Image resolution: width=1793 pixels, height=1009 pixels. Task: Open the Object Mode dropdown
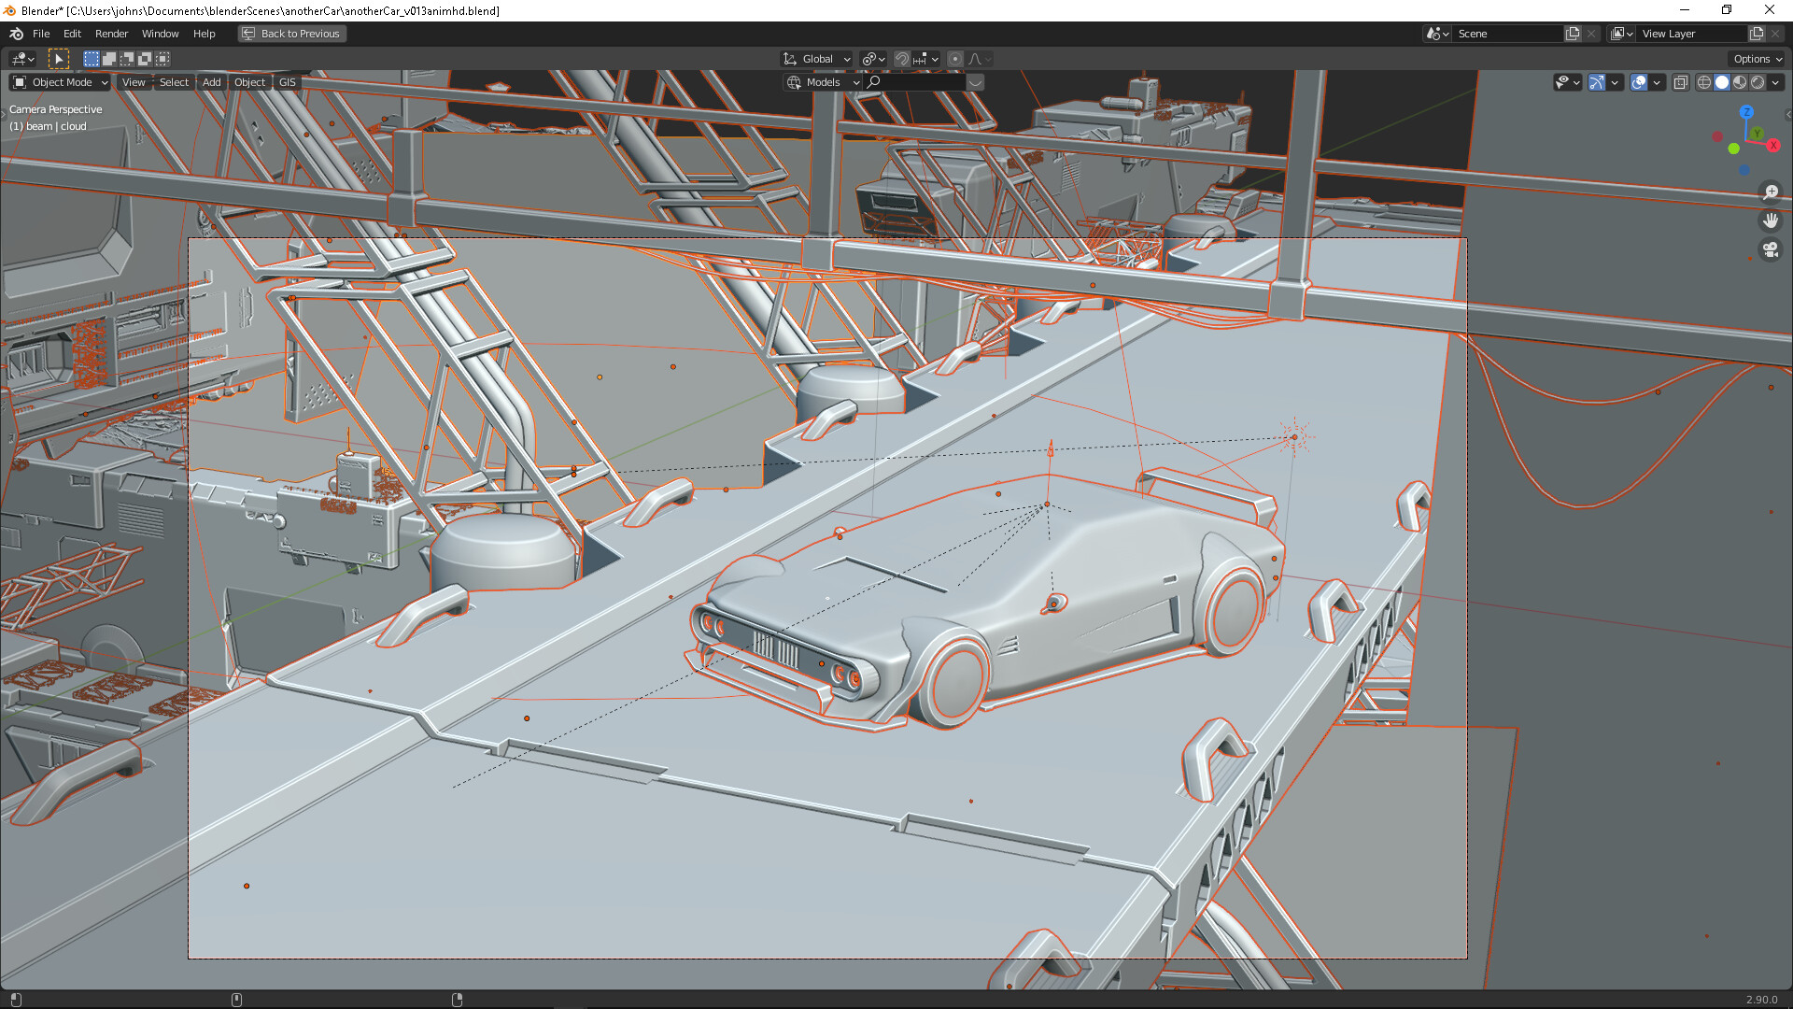[61, 82]
